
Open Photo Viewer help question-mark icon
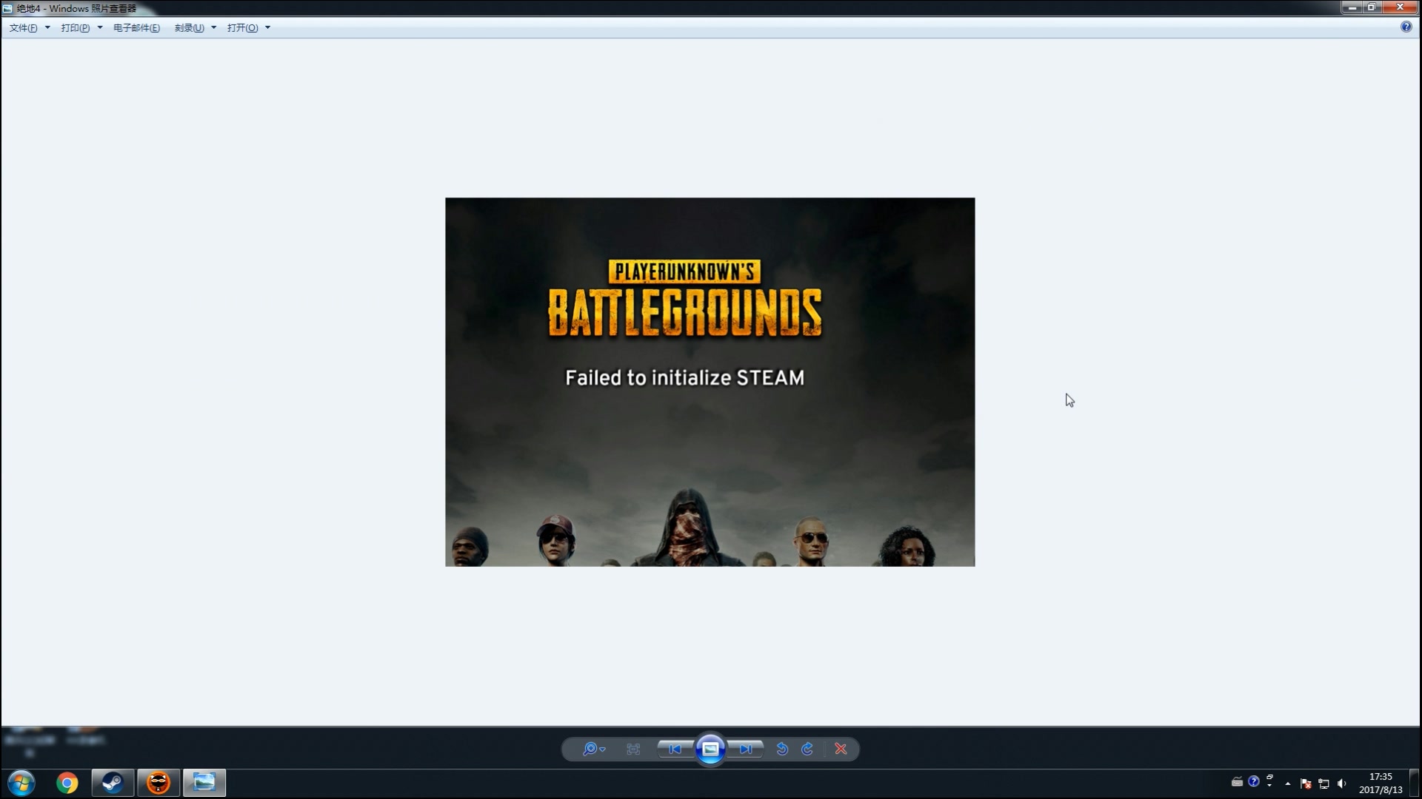tap(1406, 27)
